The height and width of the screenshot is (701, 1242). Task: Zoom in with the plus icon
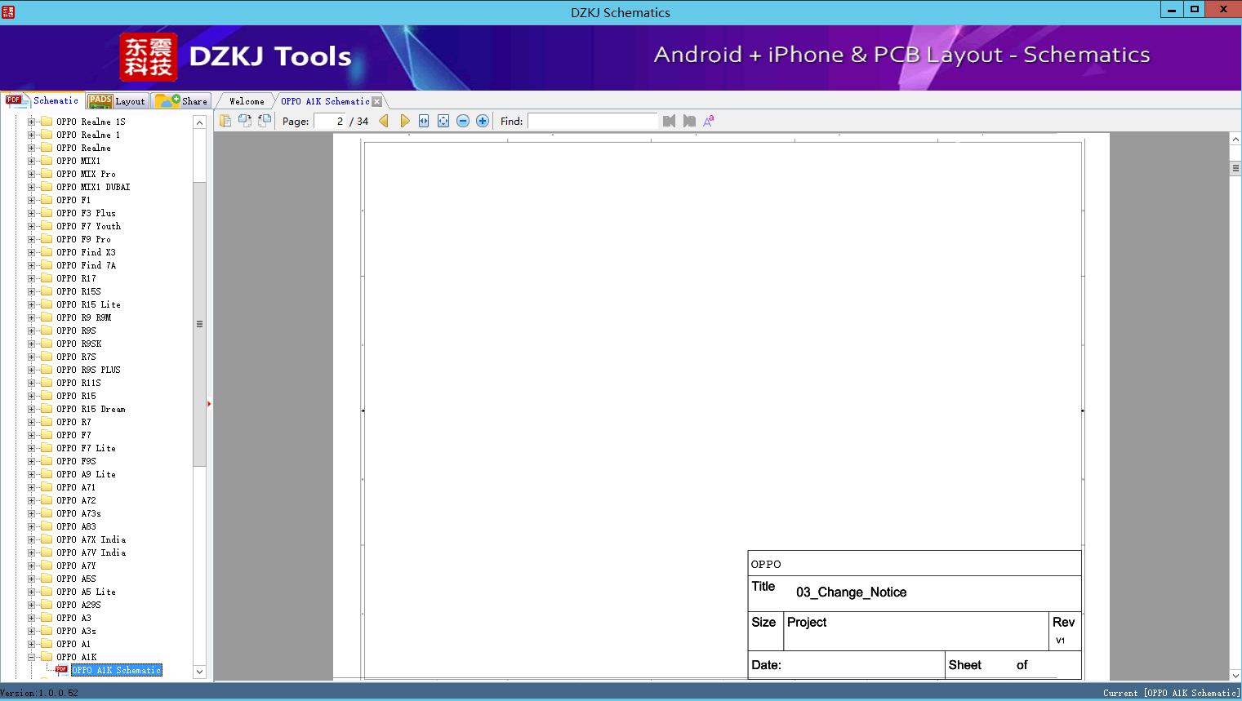483,121
